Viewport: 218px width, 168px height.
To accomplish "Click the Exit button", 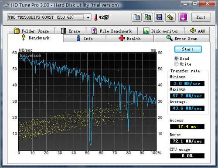I will 201,17.
